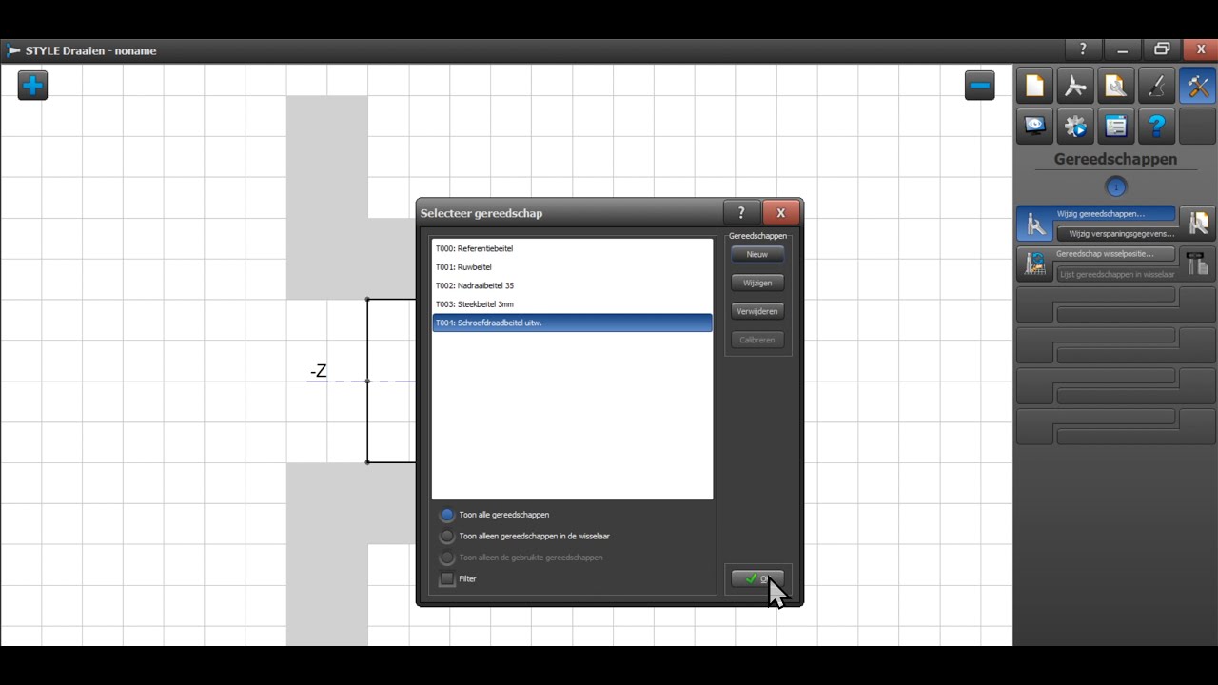Click the round page 1 indicator under Gereedschappen
The image size is (1218, 685).
point(1116,187)
